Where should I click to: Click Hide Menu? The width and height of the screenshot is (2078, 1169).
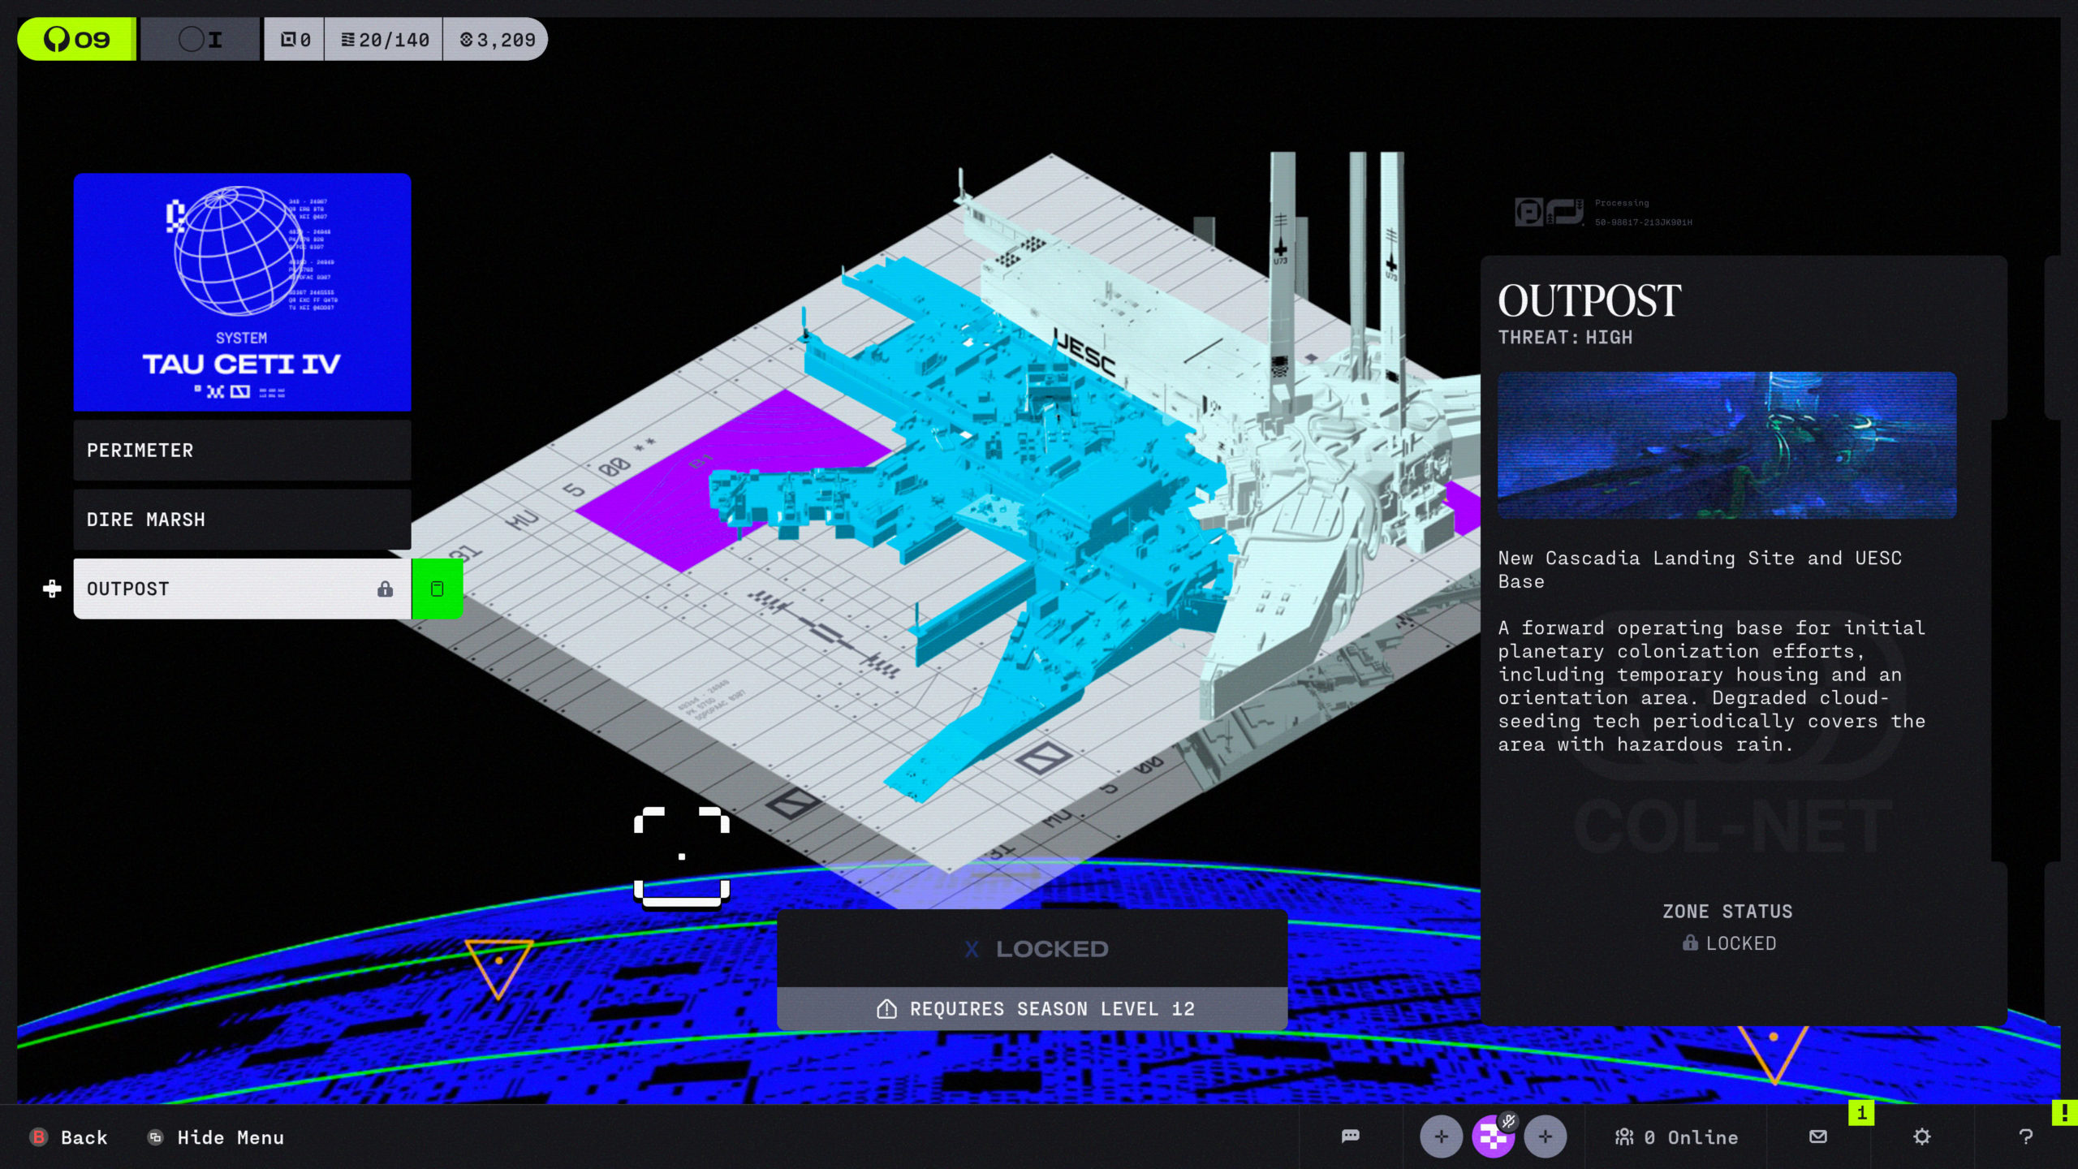tap(230, 1137)
